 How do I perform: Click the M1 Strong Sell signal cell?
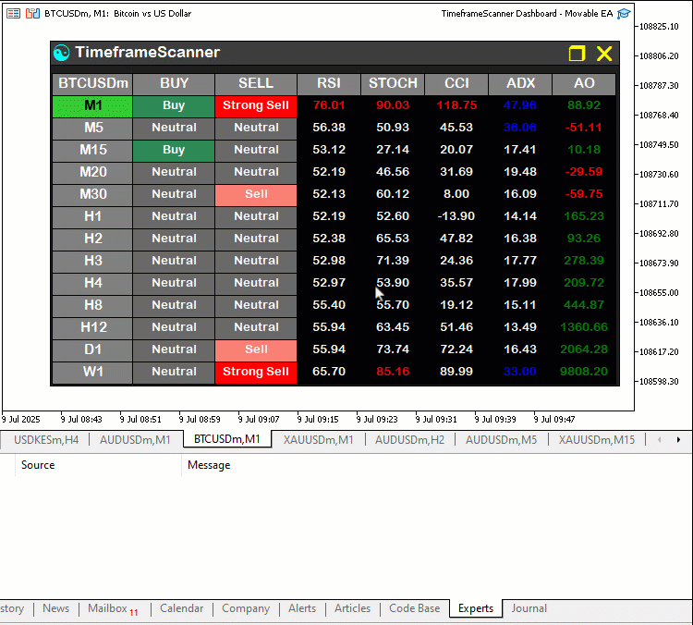pos(256,106)
